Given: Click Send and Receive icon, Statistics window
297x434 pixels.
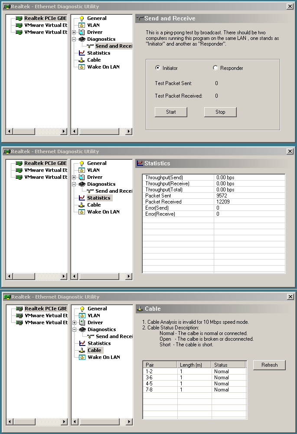Looking at the screenshot, I should tap(90, 191).
